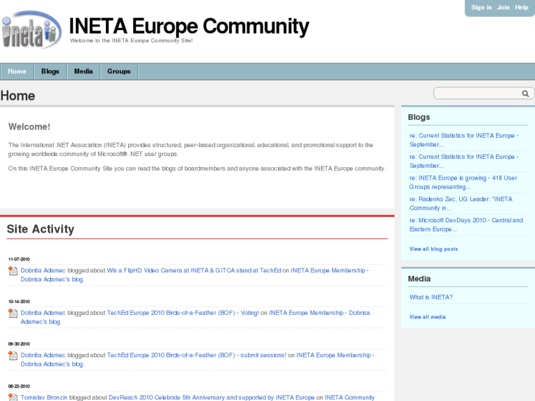Image resolution: width=535 pixels, height=401 pixels.
Task: Open the 'What is INETA?' media link
Action: point(431,297)
